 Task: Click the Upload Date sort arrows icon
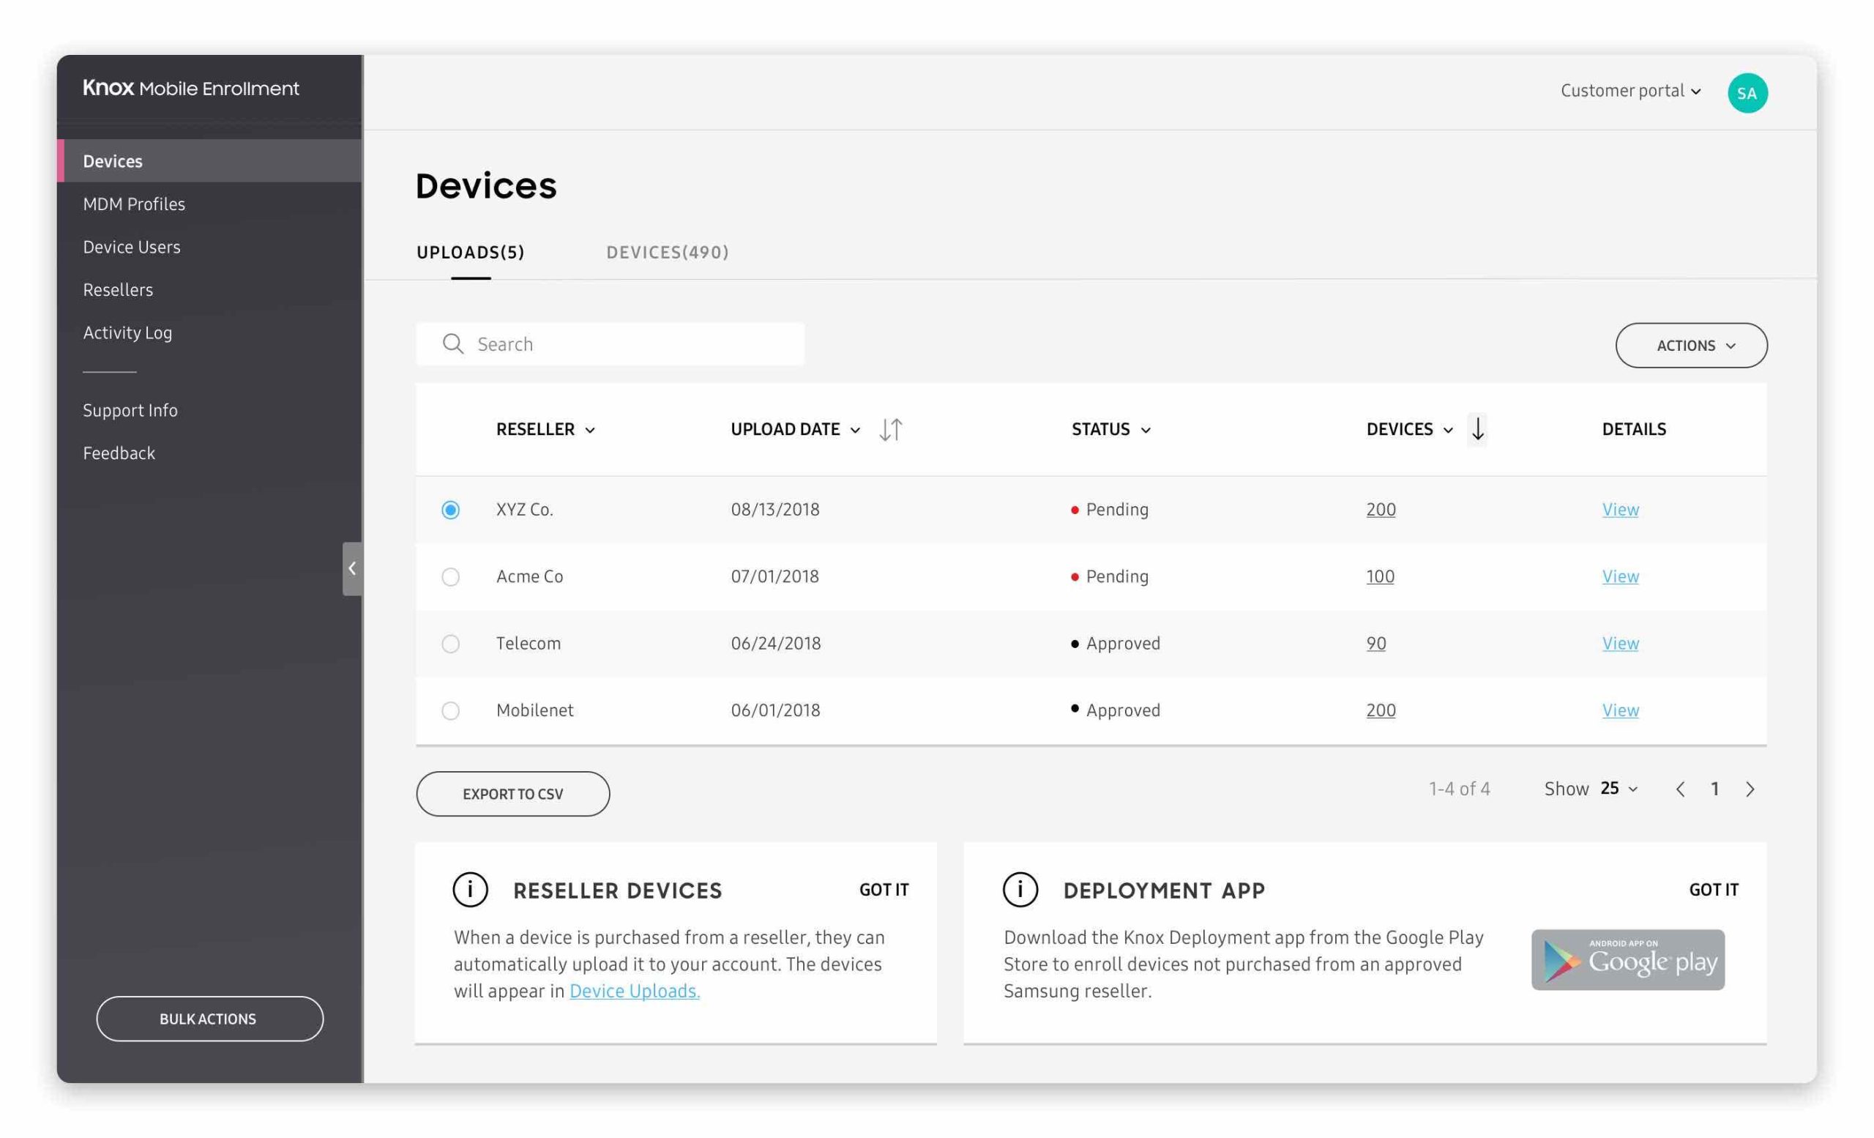pos(891,430)
